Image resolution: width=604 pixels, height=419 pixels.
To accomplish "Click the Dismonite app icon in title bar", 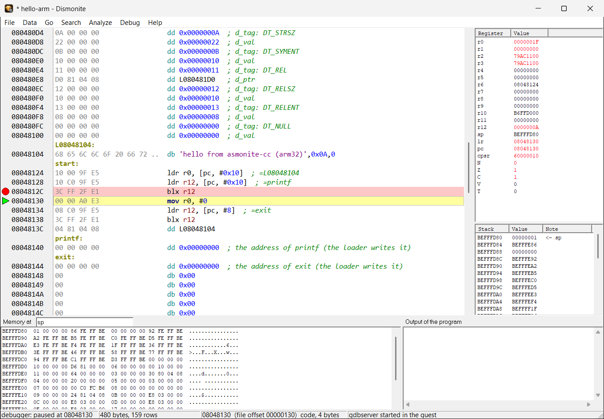I will click(9, 8).
